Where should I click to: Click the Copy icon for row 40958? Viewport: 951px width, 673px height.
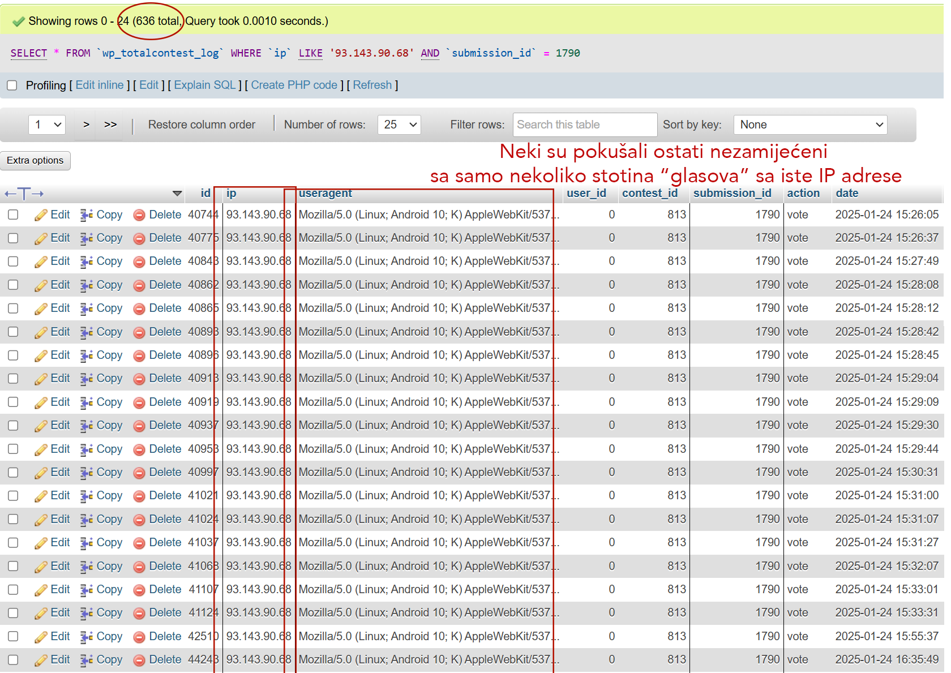click(x=87, y=449)
